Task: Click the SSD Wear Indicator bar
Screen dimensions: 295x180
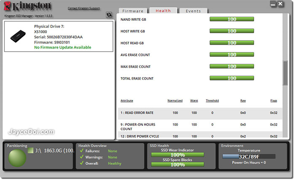Action: pyautogui.click(x=177, y=155)
